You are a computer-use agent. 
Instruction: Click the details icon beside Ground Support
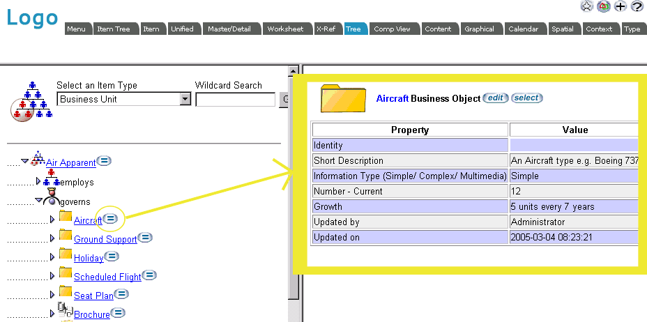pyautogui.click(x=145, y=238)
